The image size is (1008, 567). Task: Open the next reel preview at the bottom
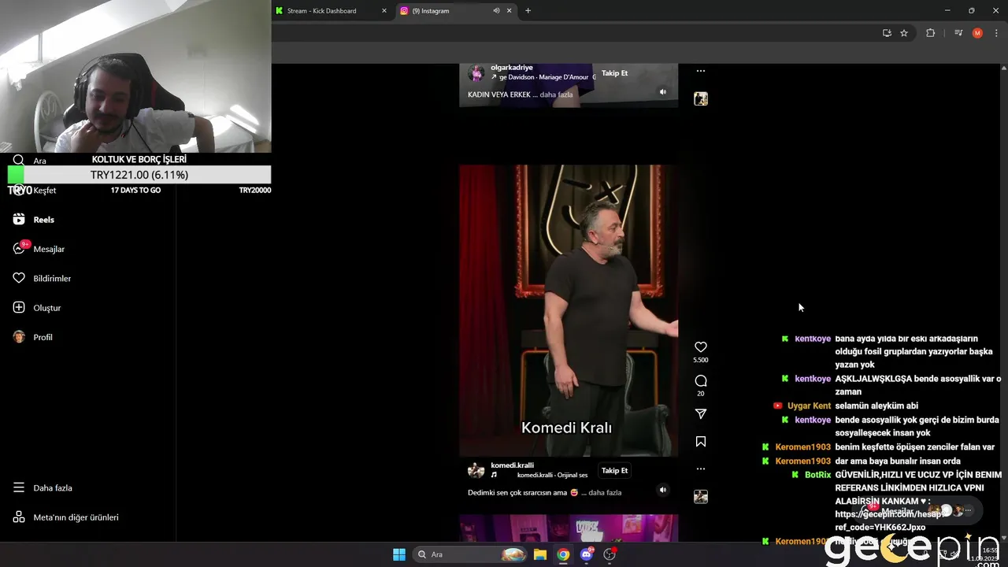[569, 528]
